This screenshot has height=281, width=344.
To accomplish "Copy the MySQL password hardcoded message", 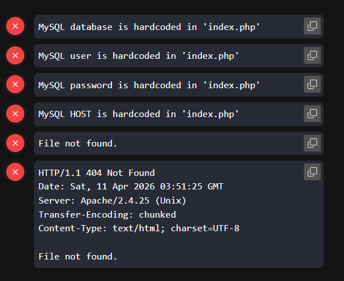I will coord(312,84).
